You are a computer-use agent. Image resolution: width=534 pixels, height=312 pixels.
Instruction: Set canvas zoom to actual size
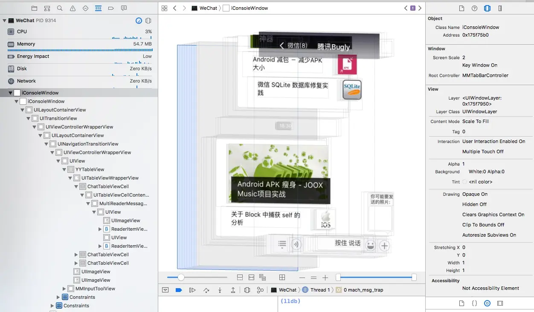[314, 278]
